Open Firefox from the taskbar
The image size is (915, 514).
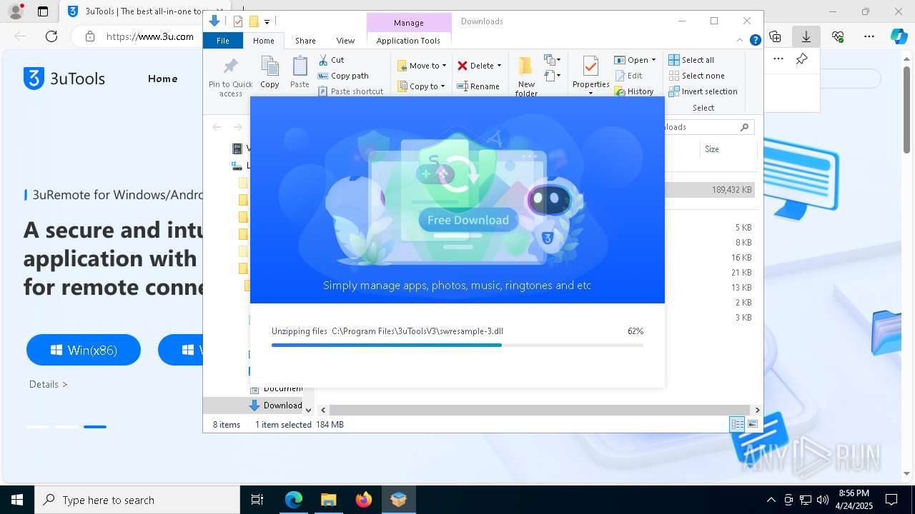pyautogui.click(x=364, y=500)
